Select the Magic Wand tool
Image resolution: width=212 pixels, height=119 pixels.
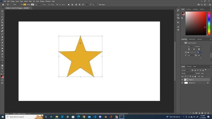click(2, 20)
